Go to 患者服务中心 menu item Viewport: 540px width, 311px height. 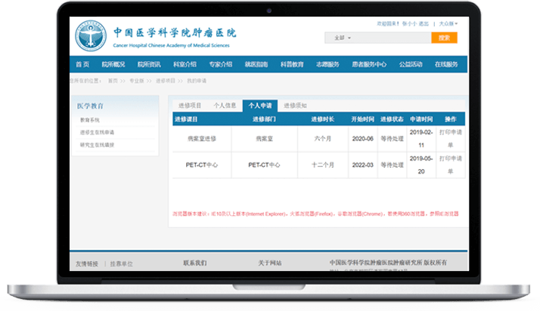[369, 65]
